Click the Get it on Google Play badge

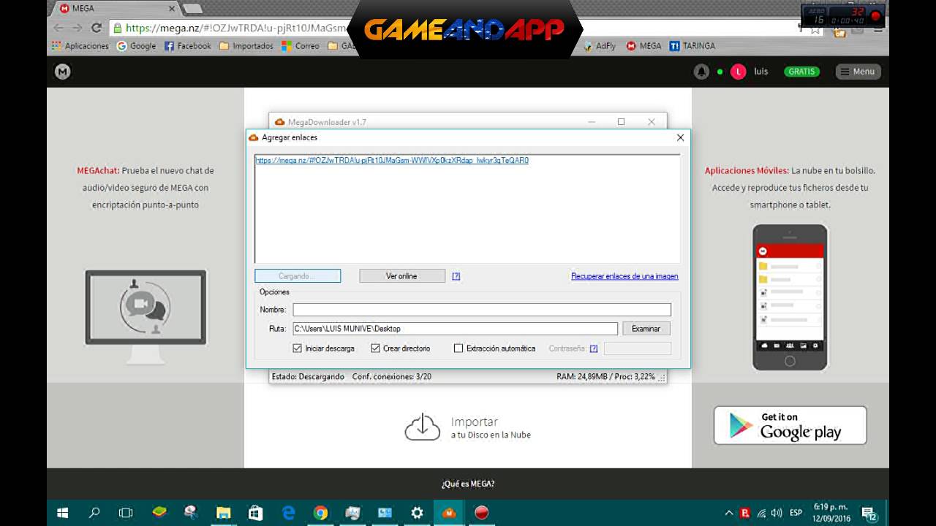click(x=790, y=425)
